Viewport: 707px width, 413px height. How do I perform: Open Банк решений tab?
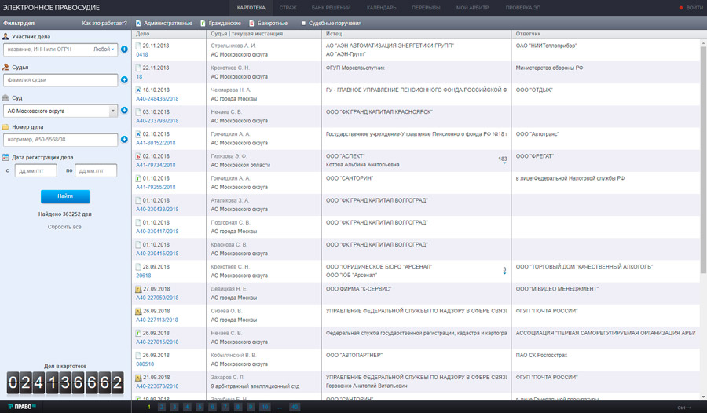tap(331, 8)
